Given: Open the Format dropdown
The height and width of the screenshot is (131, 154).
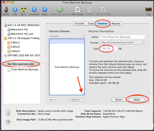Looking at the screenshot, I should point(123,43).
